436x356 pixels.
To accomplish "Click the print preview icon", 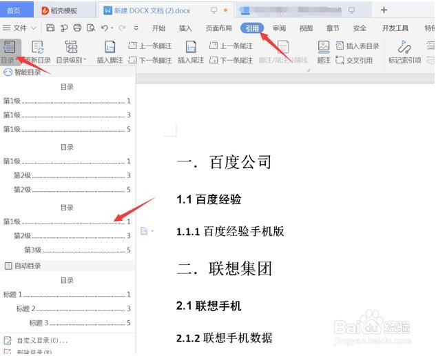I will coord(91,28).
